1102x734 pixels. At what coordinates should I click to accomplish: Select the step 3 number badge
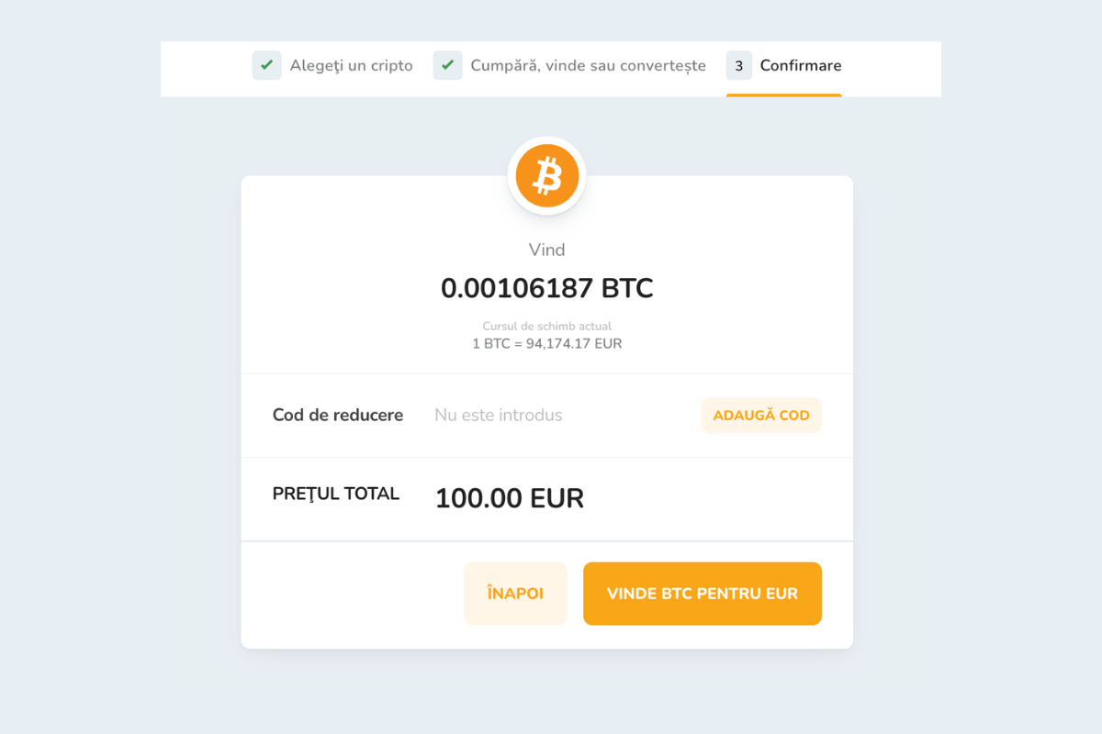coord(738,65)
